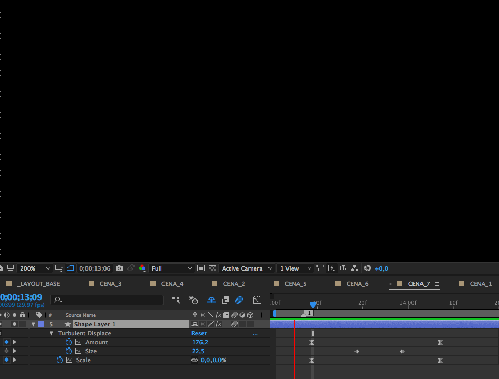499x379 pixels.
Task: Toggle the Frame Blending enable icon
Action: click(x=225, y=300)
